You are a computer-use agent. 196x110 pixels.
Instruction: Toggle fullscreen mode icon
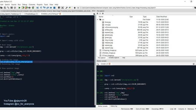tap(62, 8)
